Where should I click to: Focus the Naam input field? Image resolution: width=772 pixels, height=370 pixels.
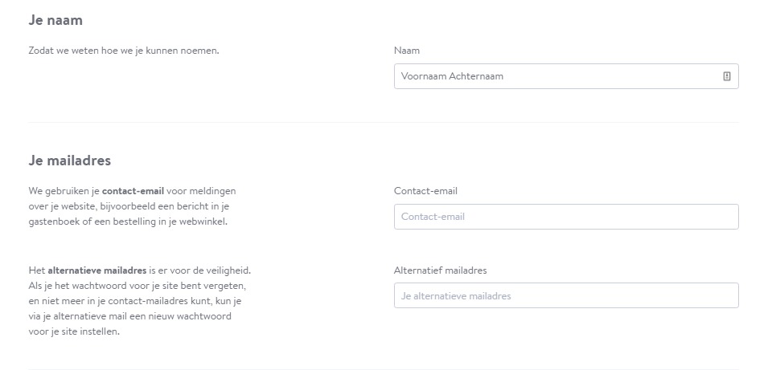[566, 76]
